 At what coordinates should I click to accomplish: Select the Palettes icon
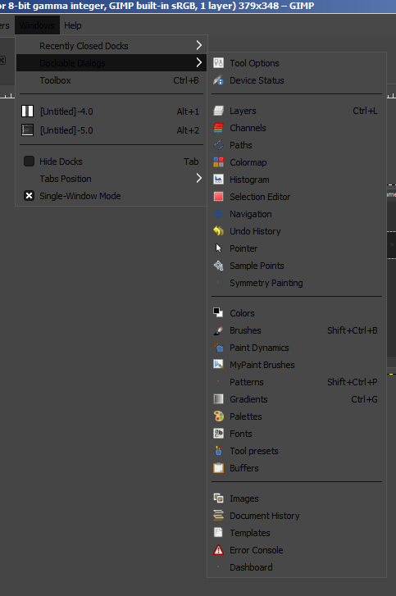tap(219, 416)
